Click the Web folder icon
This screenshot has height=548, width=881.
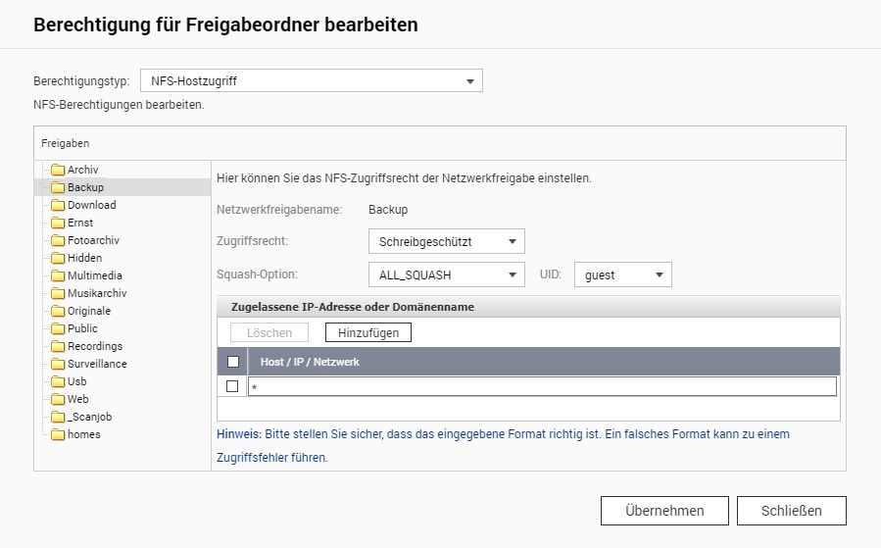pyautogui.click(x=58, y=400)
